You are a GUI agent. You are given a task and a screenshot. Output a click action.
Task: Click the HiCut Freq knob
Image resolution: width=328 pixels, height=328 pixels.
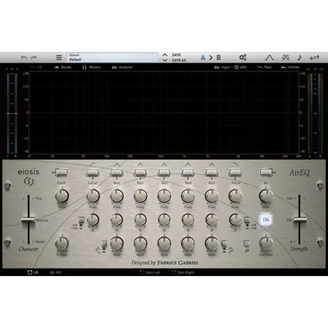[x=235, y=196]
